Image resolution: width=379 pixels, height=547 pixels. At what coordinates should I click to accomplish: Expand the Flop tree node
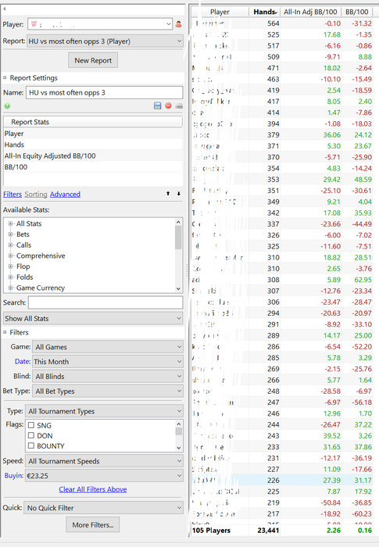pyautogui.click(x=10, y=266)
